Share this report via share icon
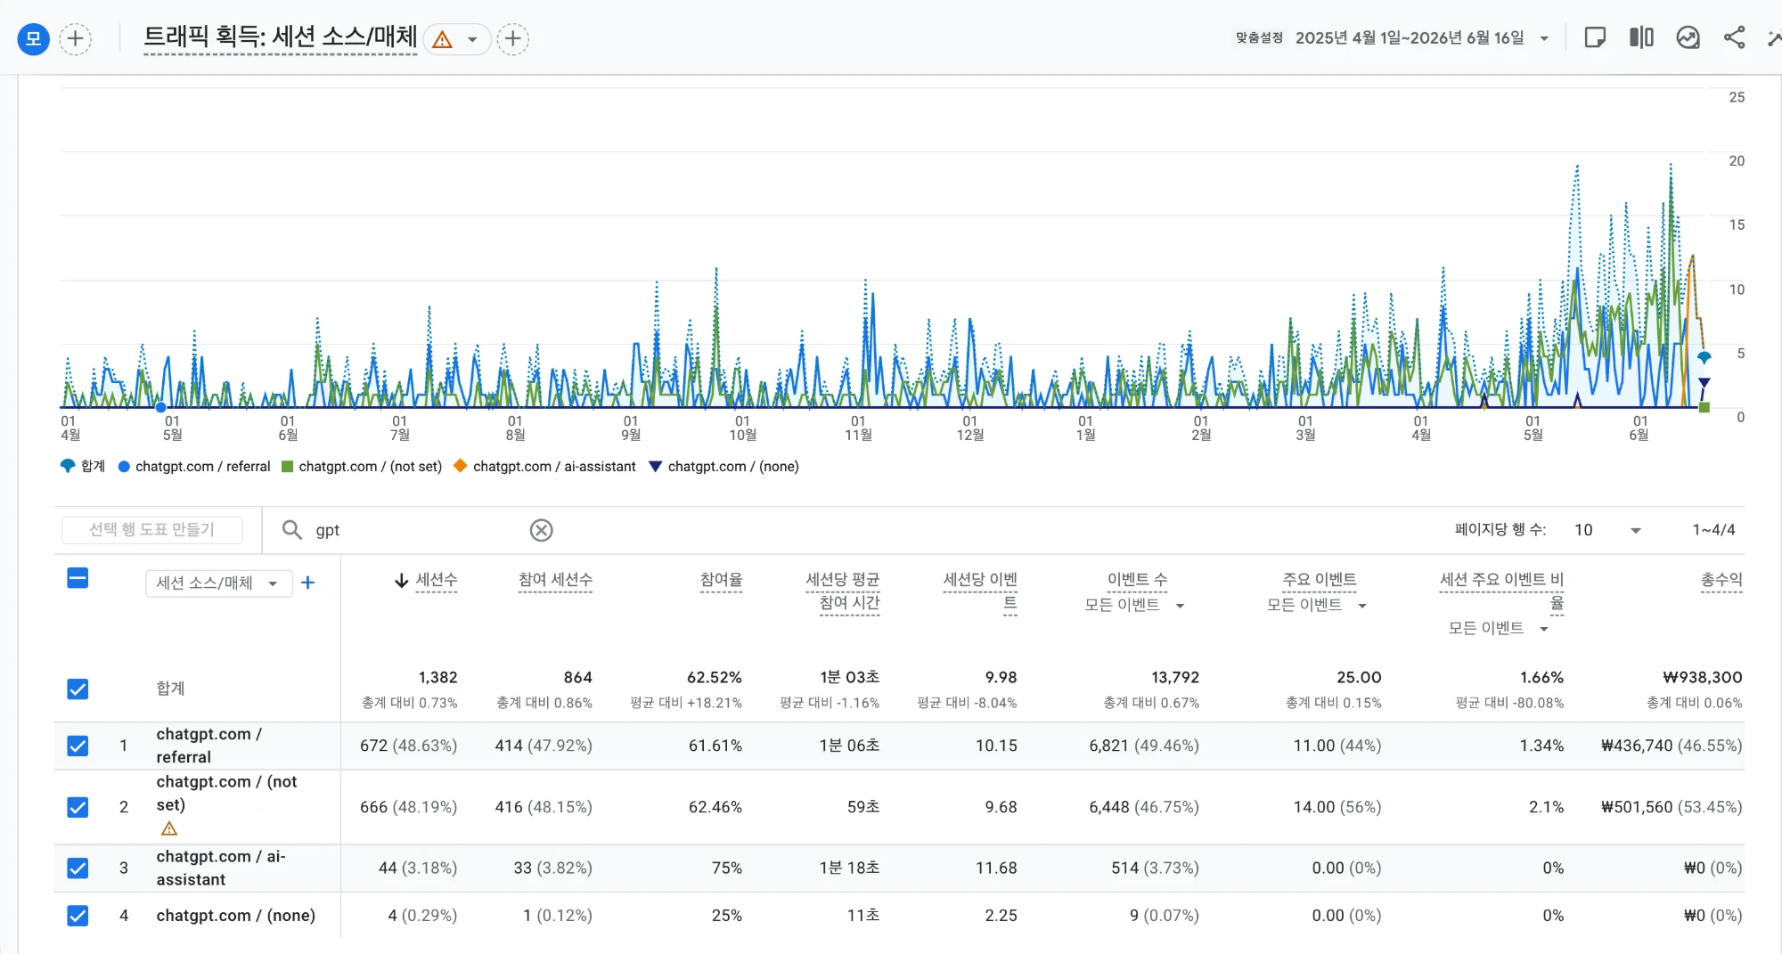This screenshot has height=954, width=1782. pyautogui.click(x=1734, y=37)
